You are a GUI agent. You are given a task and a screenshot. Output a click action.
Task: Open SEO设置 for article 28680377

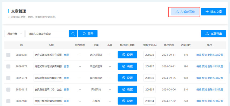[218, 66]
